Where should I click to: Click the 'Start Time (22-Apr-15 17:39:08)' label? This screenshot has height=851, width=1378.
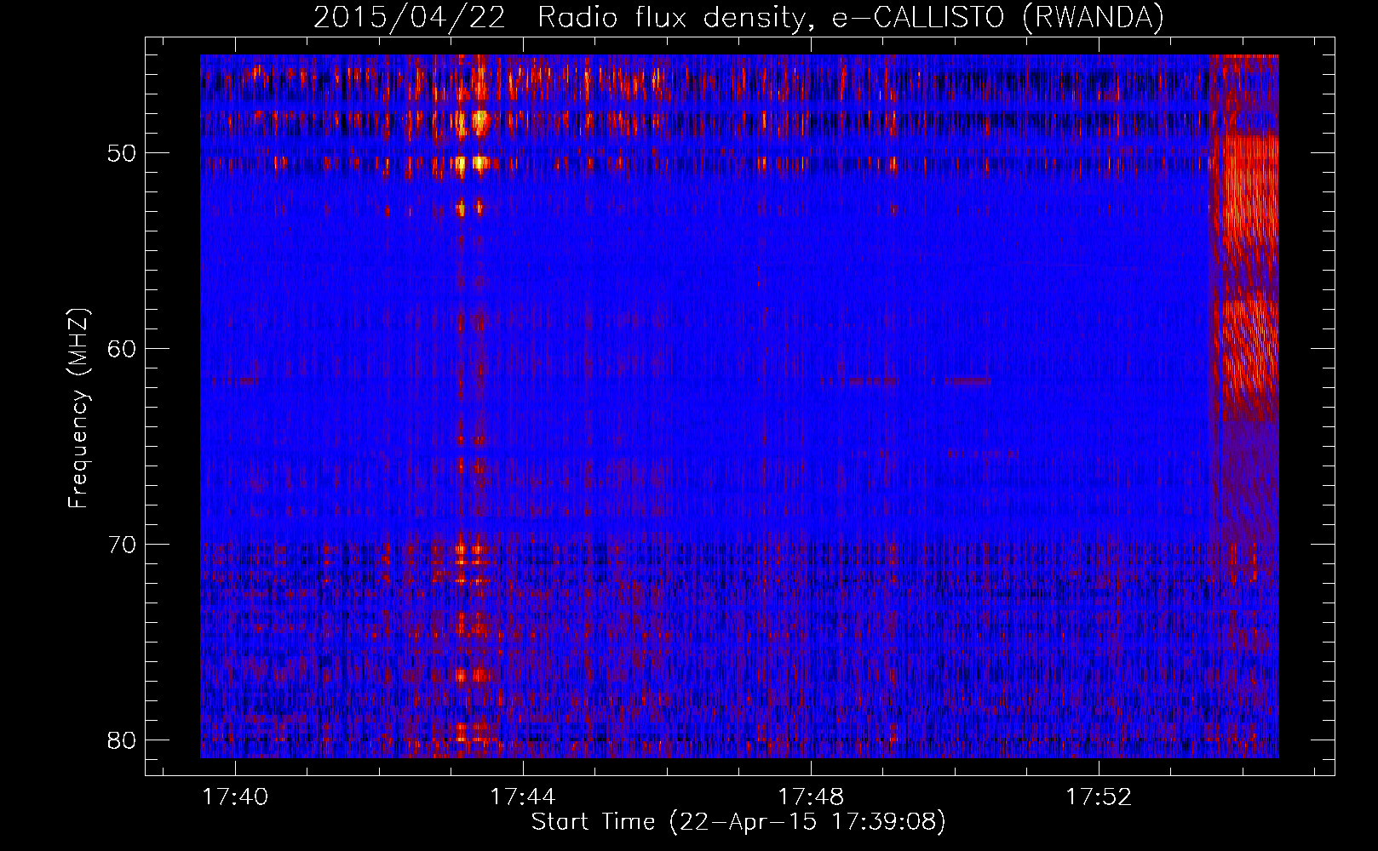(739, 822)
